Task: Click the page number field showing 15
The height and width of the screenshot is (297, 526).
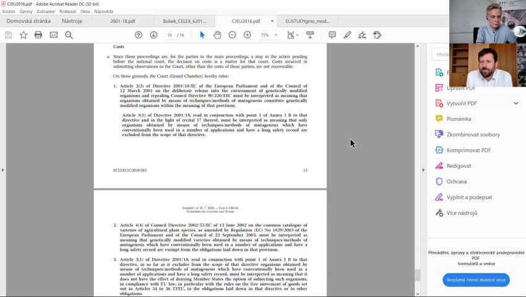Action: point(170,35)
